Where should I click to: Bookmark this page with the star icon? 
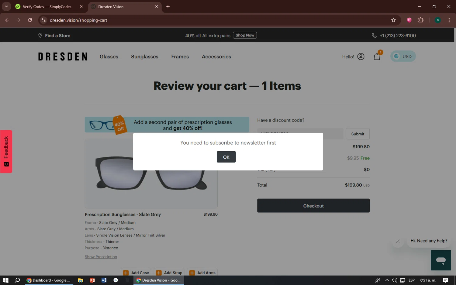click(393, 20)
